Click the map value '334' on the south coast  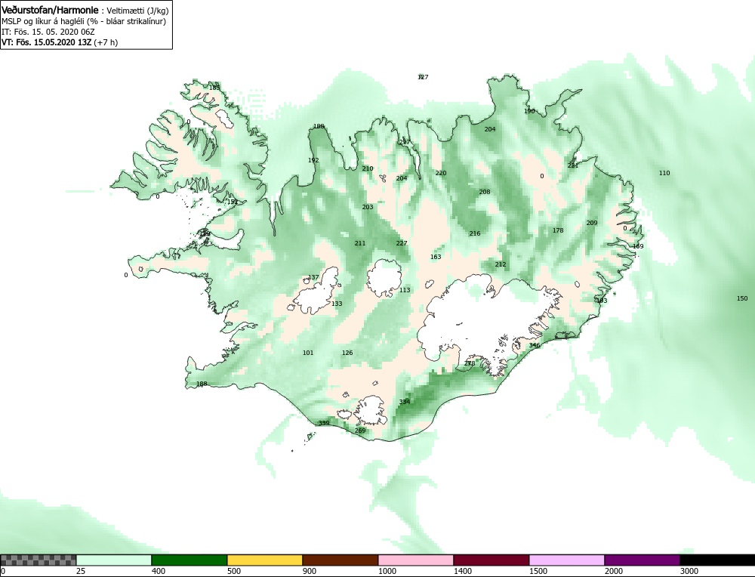point(405,402)
